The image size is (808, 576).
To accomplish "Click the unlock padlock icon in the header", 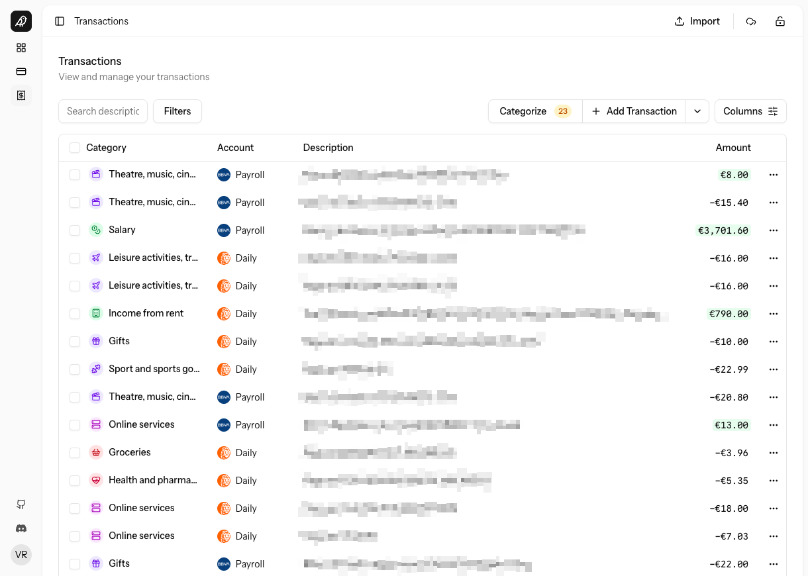I will [x=780, y=21].
